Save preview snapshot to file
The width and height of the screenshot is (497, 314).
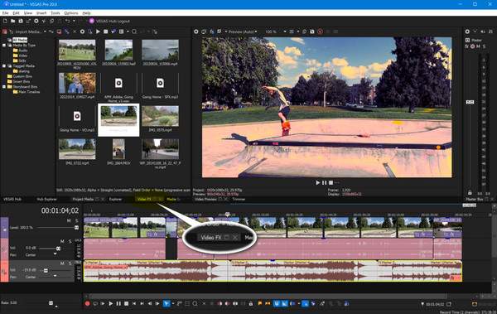tap(312, 31)
